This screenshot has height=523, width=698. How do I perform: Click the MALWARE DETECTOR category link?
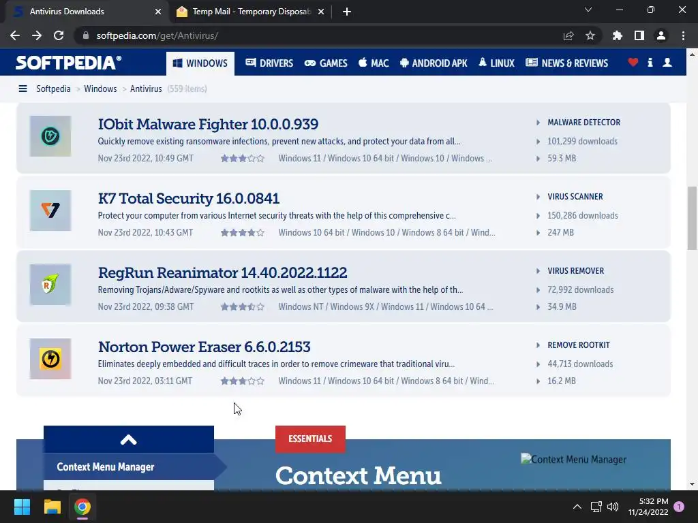pos(583,123)
